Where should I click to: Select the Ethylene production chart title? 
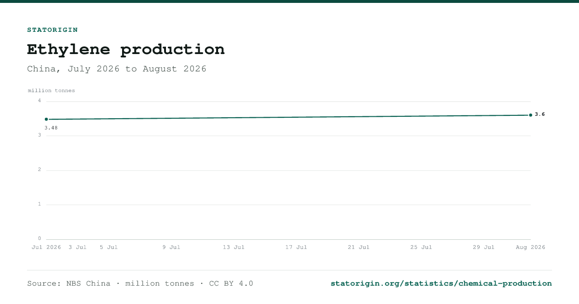coord(126,49)
